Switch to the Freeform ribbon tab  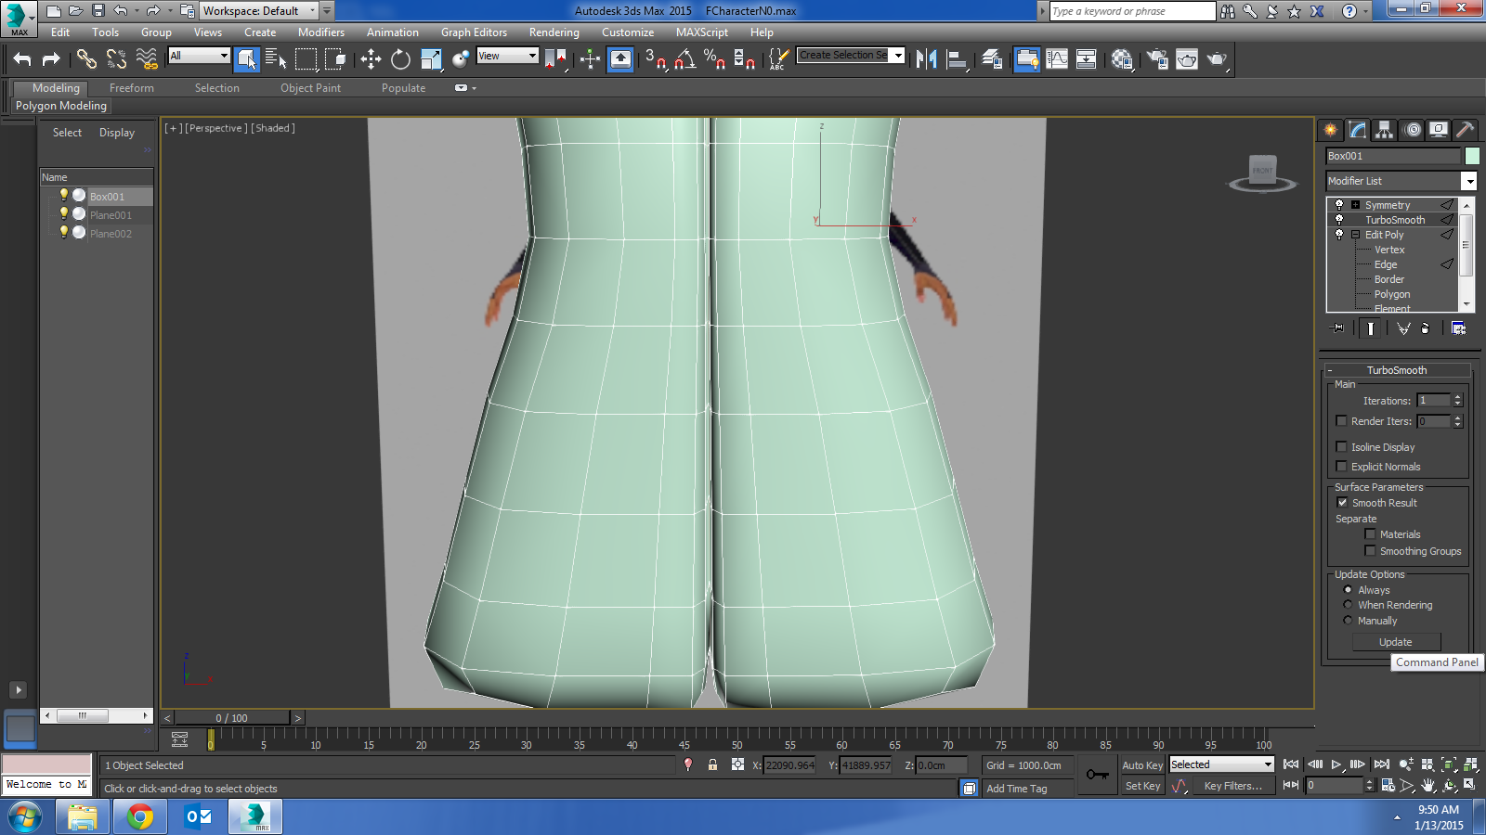click(x=130, y=87)
